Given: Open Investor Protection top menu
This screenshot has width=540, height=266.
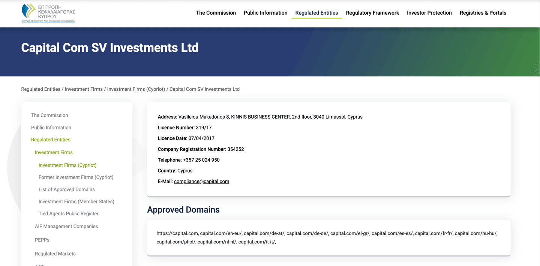Looking at the screenshot, I should (429, 13).
